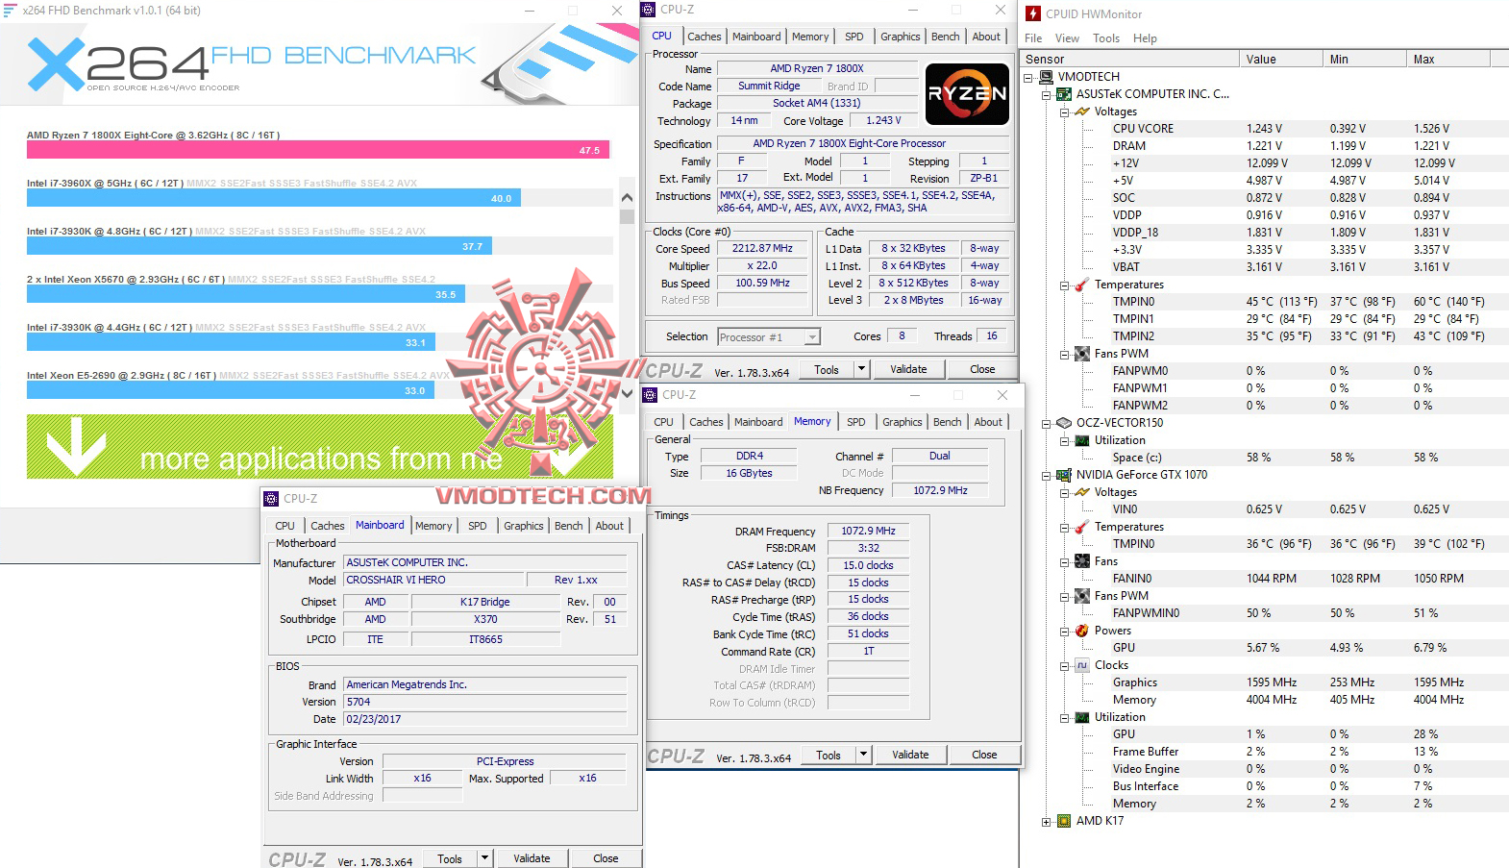Screen dimensions: 1509x868
Task: Collapse the NVIDIA GeForce GTX 1070 node
Action: (1047, 475)
